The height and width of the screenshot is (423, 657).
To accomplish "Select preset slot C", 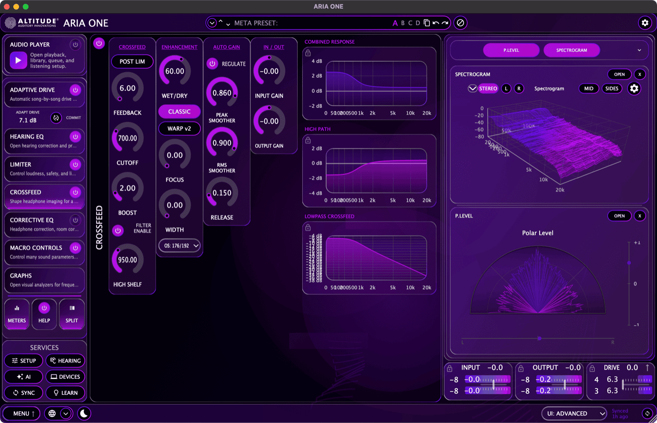I will 410,23.
